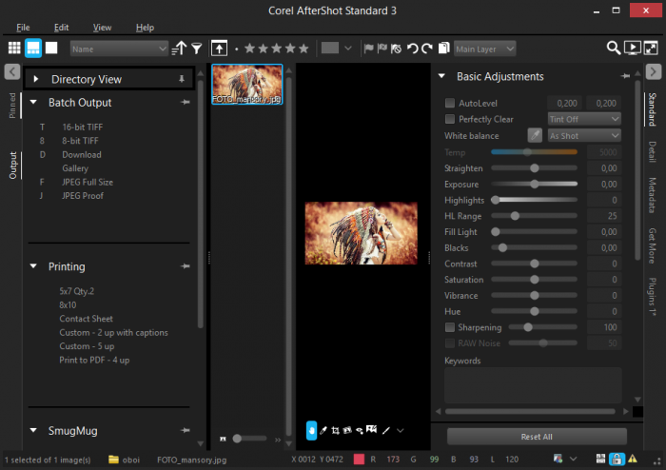Viewport: 666px width, 470px height.
Task: Enable the AutoLevel checkbox
Action: click(x=450, y=103)
